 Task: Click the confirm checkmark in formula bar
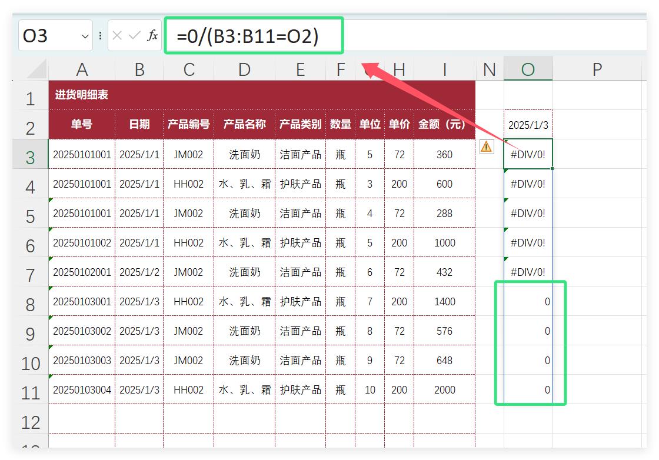coord(135,36)
